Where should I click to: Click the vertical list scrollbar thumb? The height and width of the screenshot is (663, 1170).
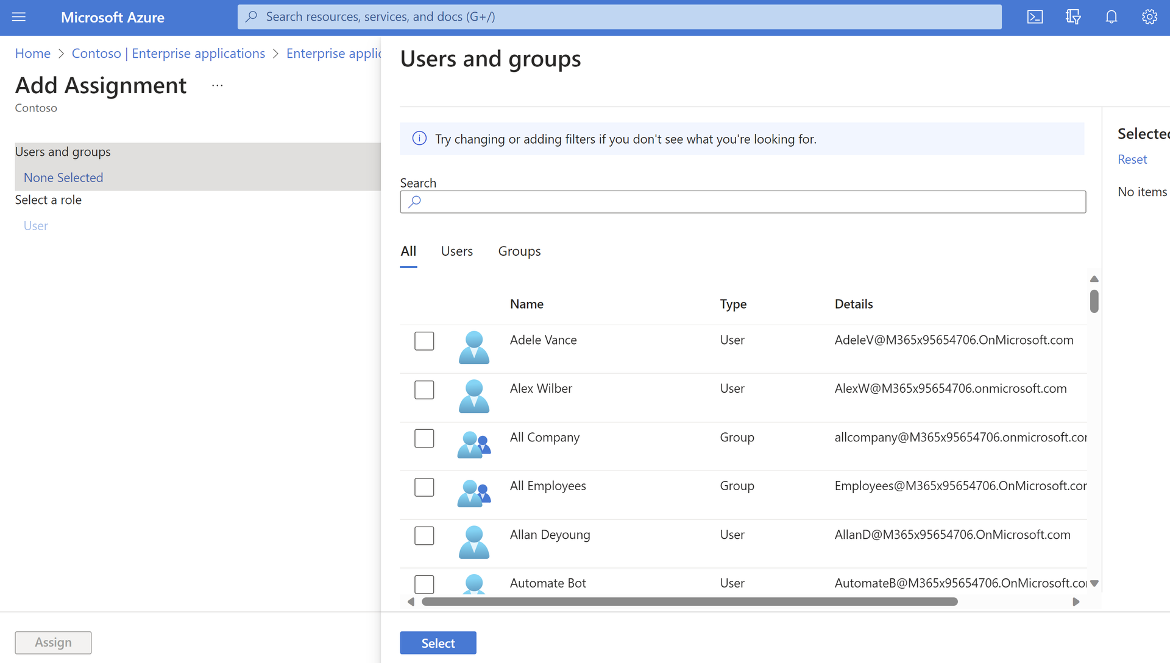(x=1094, y=301)
